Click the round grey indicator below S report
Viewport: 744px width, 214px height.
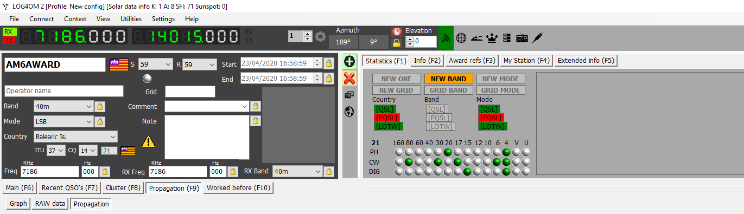(x=147, y=78)
